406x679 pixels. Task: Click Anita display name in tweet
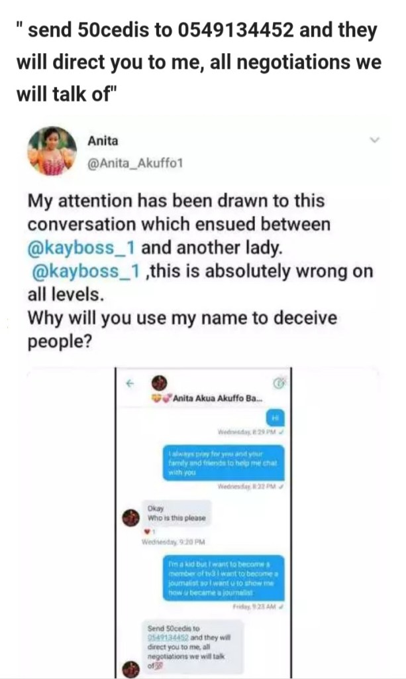pyautogui.click(x=103, y=141)
